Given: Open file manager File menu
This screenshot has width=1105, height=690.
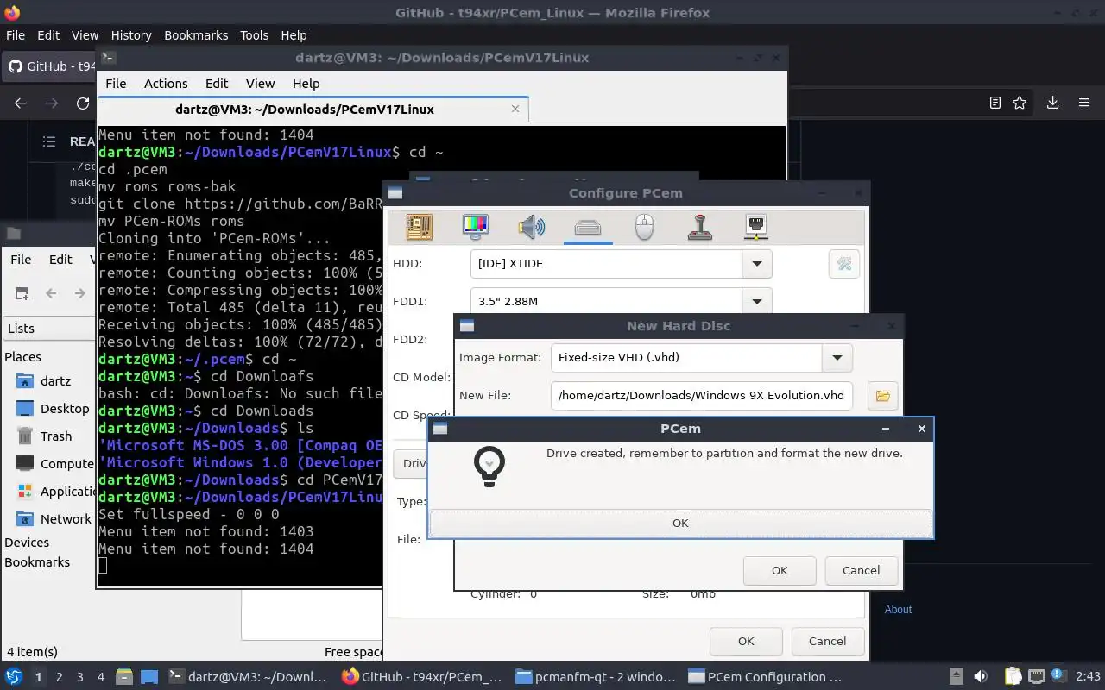Looking at the screenshot, I should click(21, 260).
